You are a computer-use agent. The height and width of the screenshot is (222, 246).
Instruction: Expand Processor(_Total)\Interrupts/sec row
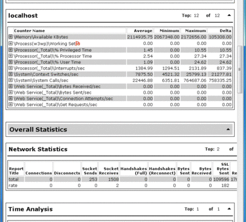10,68
